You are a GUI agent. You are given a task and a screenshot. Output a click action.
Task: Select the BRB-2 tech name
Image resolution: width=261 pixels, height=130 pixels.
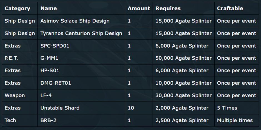[x=48, y=120]
